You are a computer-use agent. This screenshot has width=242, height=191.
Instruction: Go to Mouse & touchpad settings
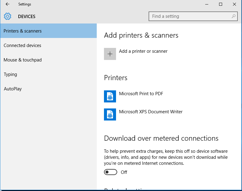[x=49, y=60]
